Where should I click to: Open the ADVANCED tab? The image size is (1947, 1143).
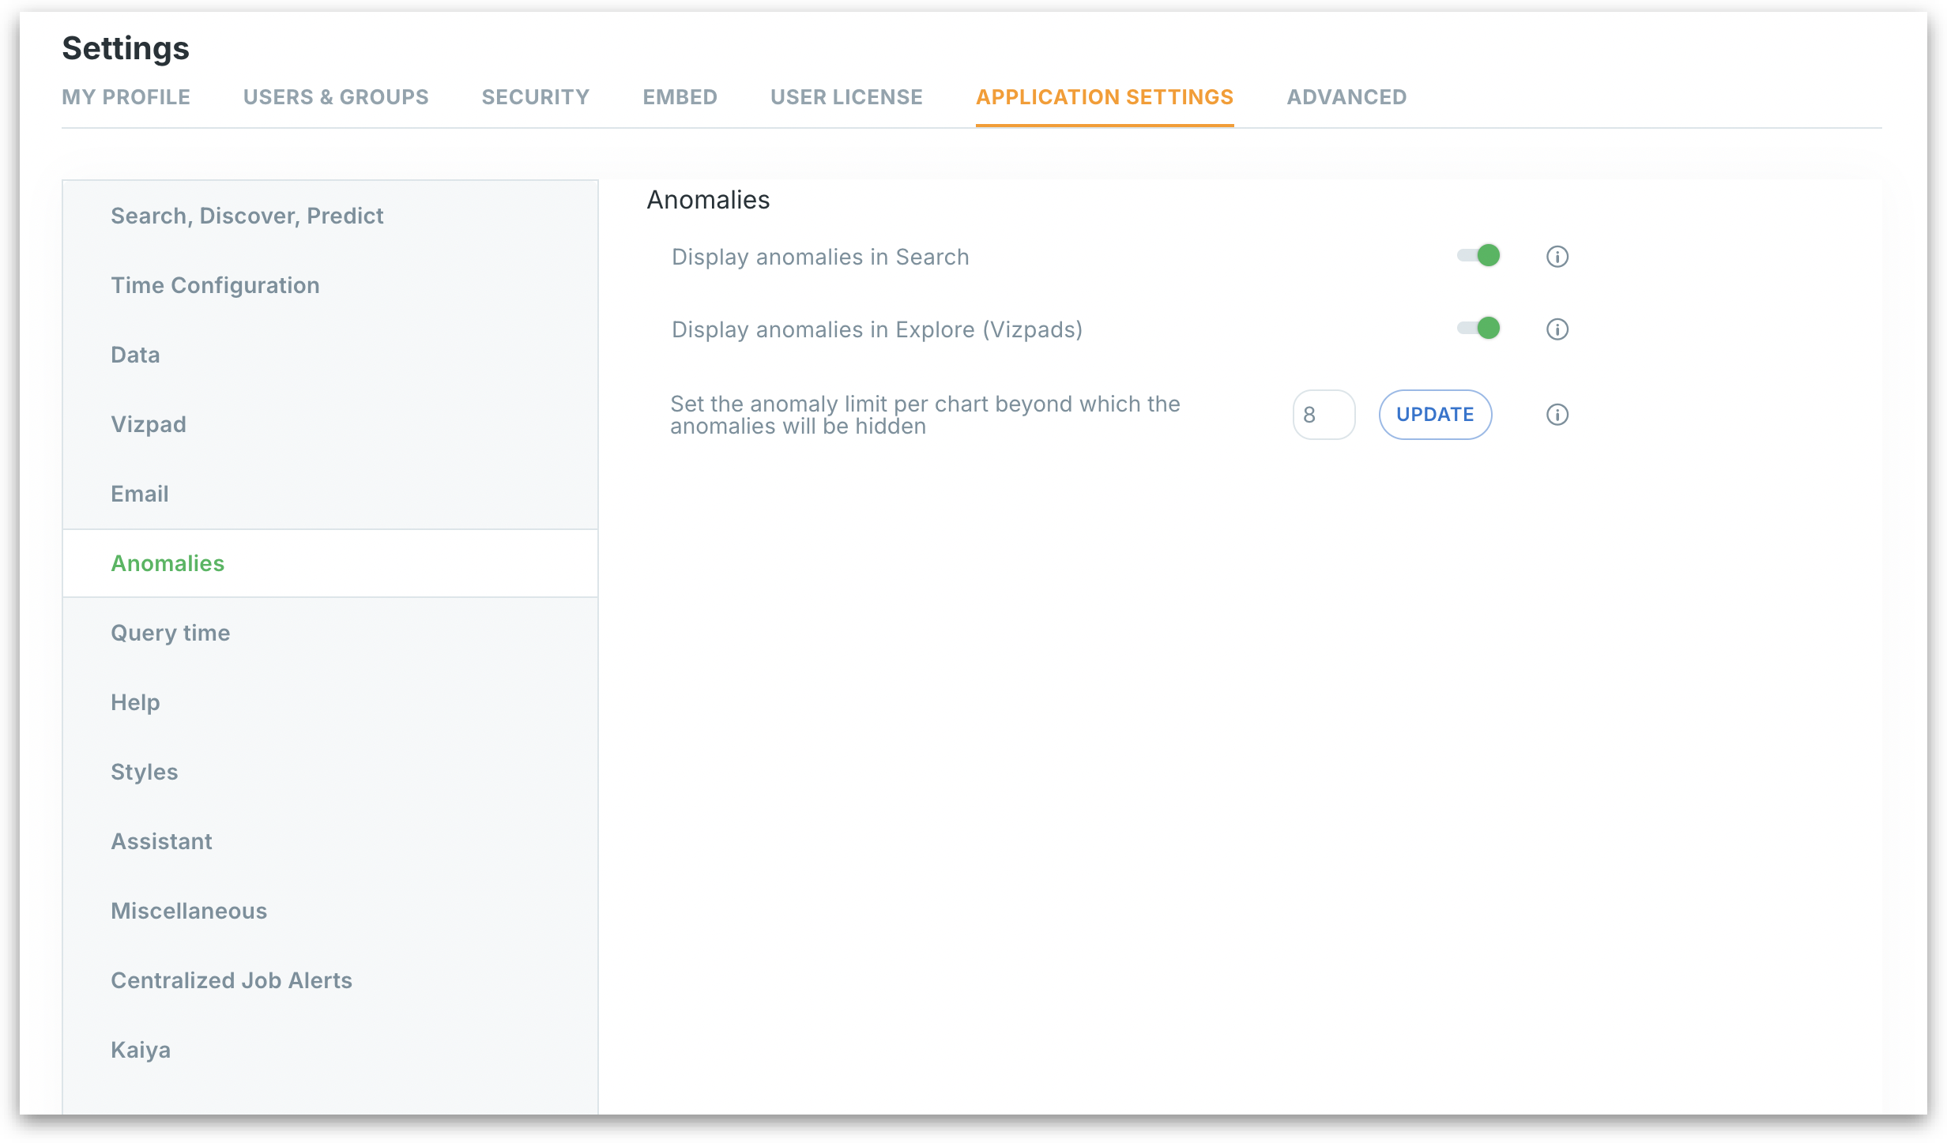click(x=1346, y=97)
